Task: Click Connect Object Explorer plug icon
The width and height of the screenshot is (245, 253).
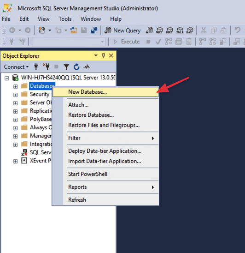Action: [x=36, y=66]
